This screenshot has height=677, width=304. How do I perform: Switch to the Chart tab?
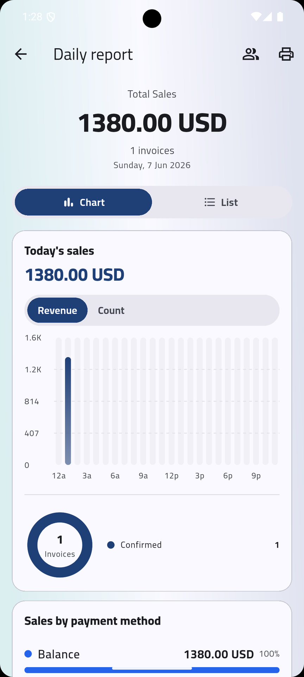tap(83, 202)
